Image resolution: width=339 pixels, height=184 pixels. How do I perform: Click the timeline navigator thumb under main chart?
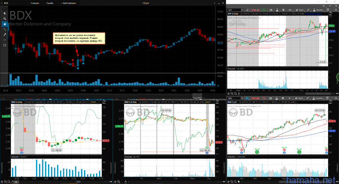(x=197, y=95)
